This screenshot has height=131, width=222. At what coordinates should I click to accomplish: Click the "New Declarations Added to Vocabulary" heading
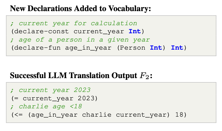pos(80,9)
